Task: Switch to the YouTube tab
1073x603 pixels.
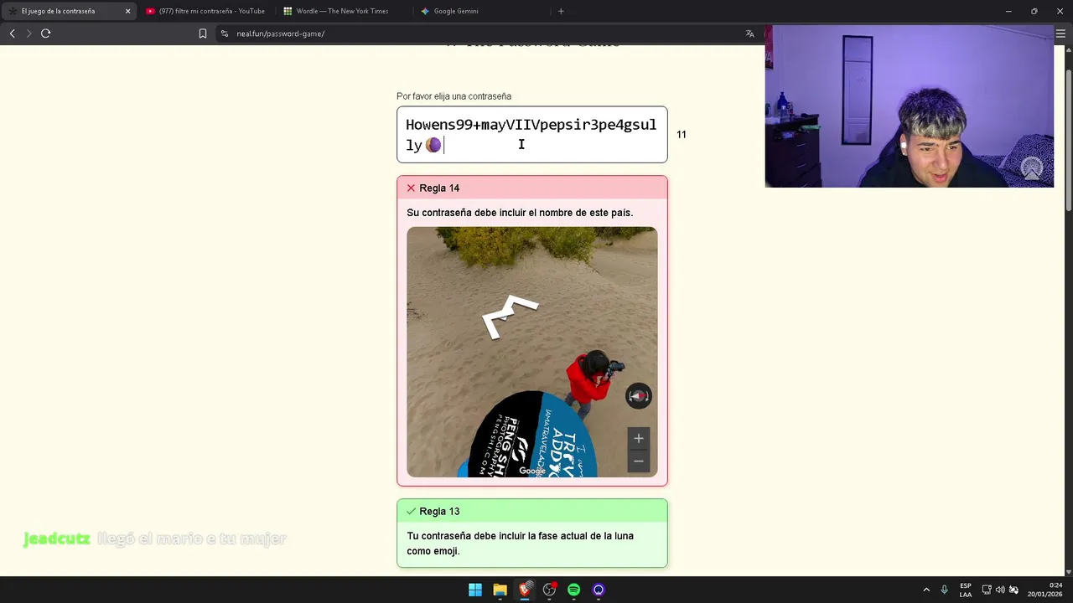Action: pos(205,11)
